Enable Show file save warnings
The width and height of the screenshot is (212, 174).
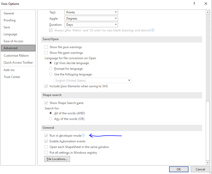pos(46,47)
